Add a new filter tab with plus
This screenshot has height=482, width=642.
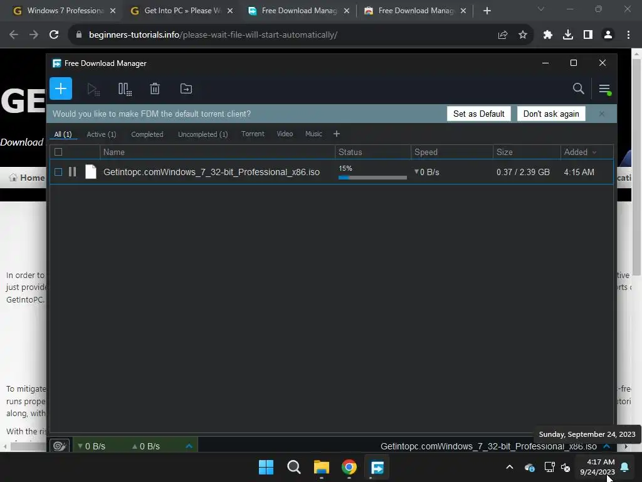click(x=337, y=134)
